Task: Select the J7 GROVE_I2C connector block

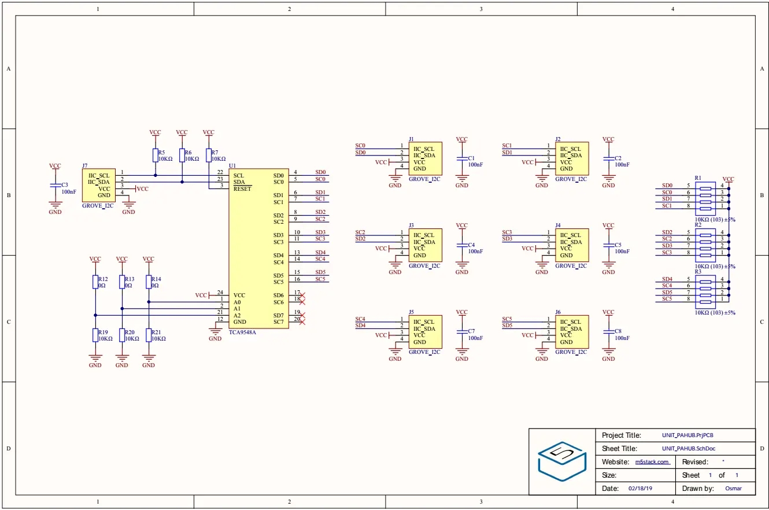Action: (98, 185)
